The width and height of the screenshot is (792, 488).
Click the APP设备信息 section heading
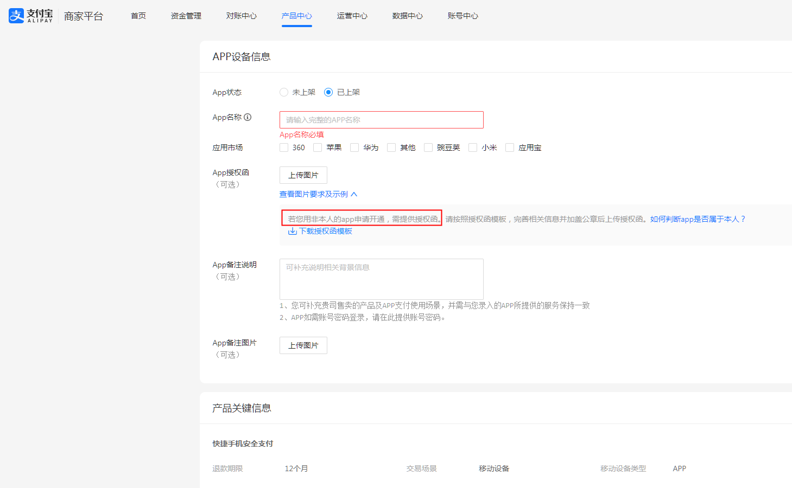pos(242,56)
